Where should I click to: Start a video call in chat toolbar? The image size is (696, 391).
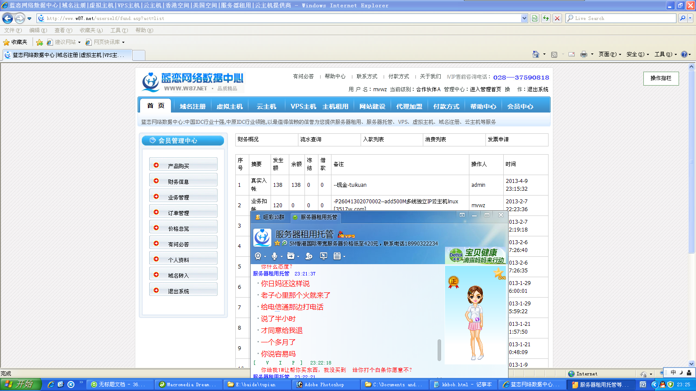click(258, 256)
